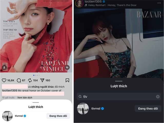Tap Xem bản dịch translation link
This screenshot has width=164, height=123.
25,98
